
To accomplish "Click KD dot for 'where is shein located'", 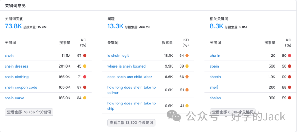I will pyautogui.click(x=187, y=66).
